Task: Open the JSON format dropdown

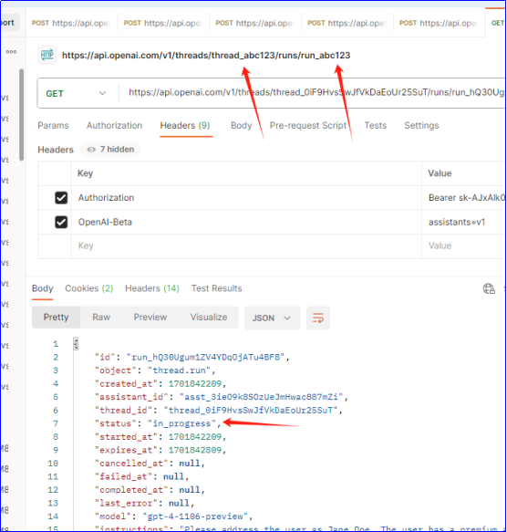Action: [x=272, y=318]
